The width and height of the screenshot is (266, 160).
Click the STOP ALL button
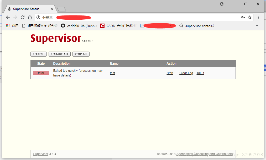[x=81, y=54]
